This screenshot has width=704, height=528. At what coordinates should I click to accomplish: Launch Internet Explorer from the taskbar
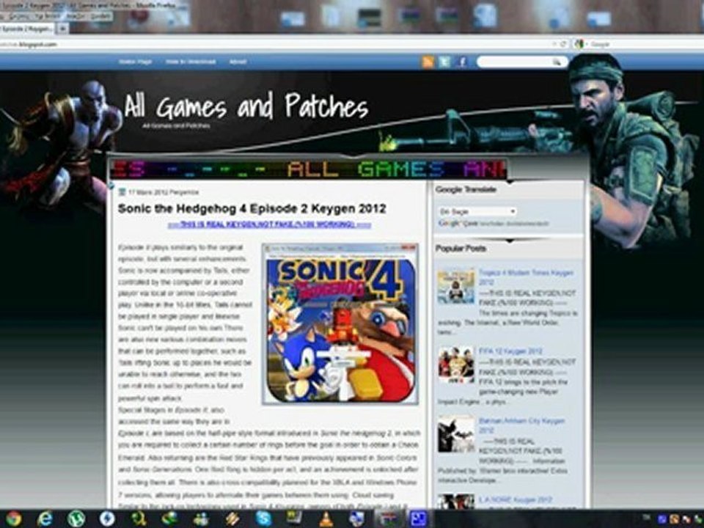[44, 518]
